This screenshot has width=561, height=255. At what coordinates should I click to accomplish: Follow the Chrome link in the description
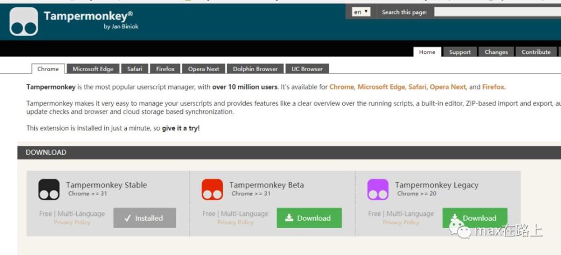(x=342, y=87)
